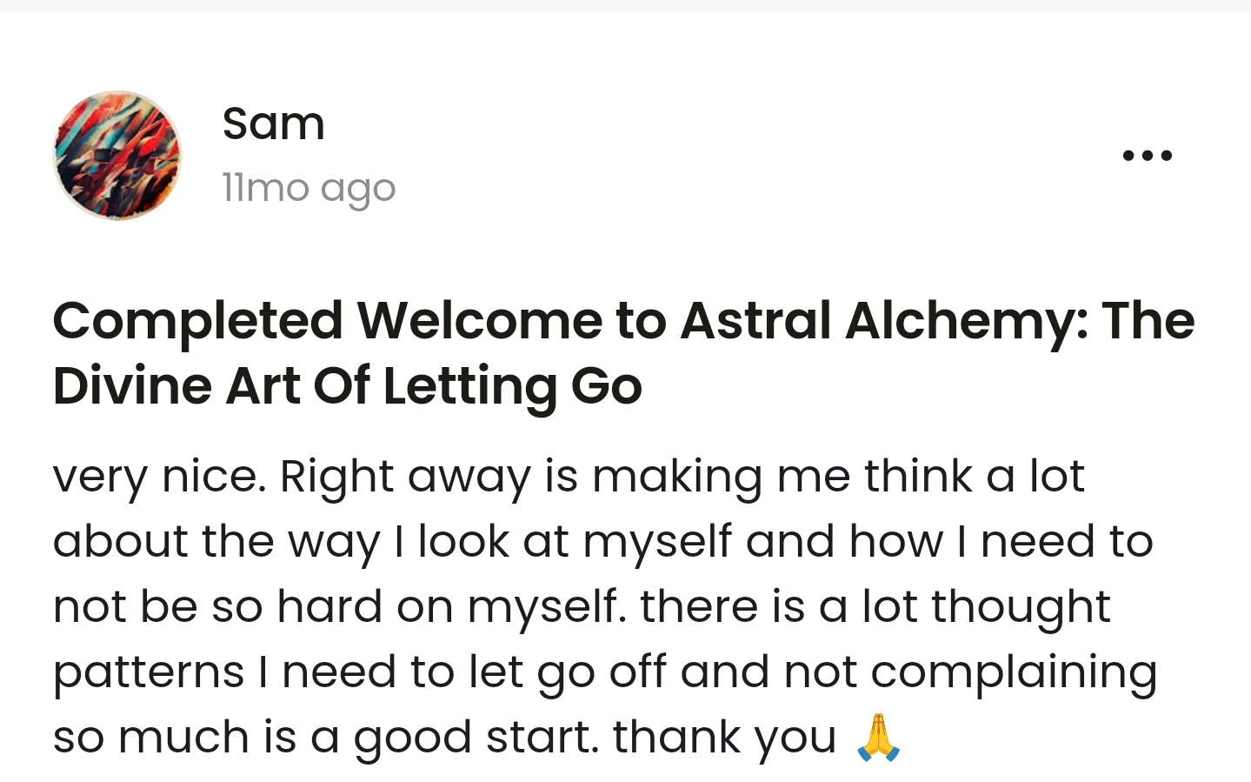This screenshot has width=1251, height=782.
Task: Click "thank you" at the review's end
Action: click(723, 738)
